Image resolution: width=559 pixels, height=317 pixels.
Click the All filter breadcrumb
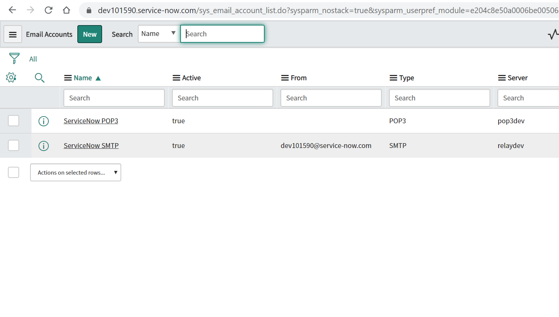33,59
